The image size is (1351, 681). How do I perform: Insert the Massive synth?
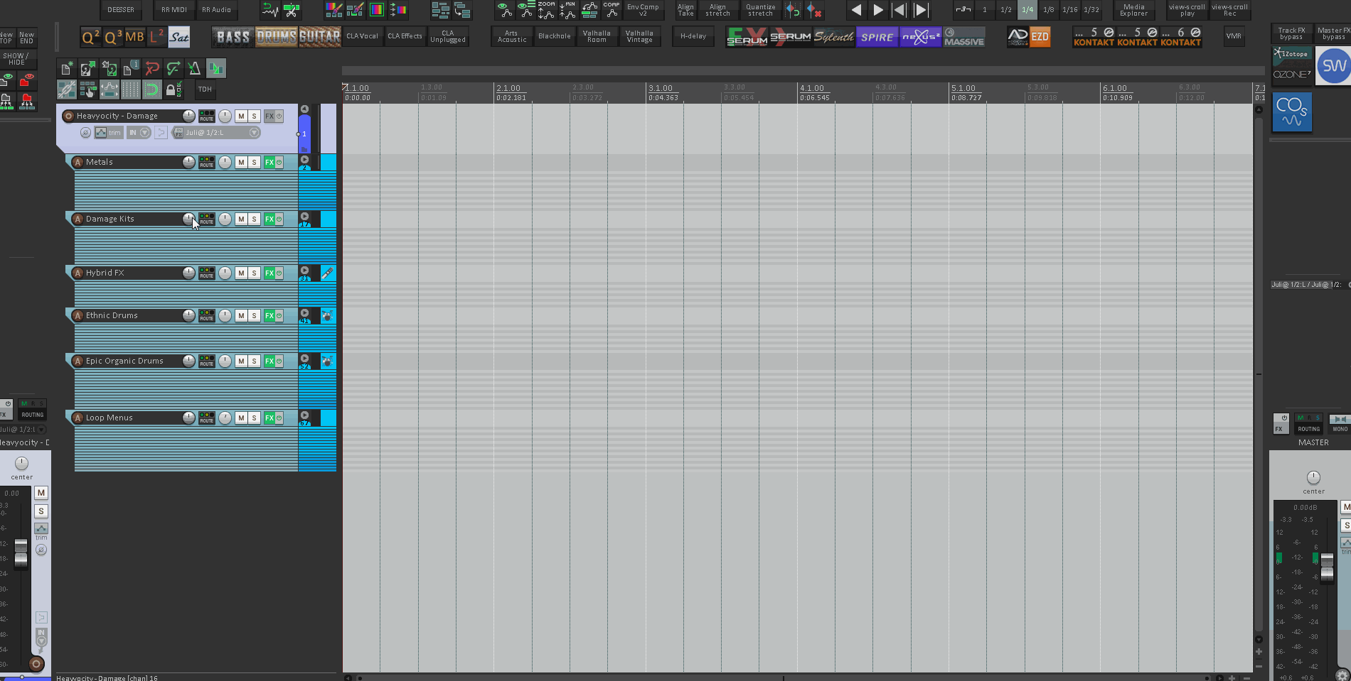964,37
